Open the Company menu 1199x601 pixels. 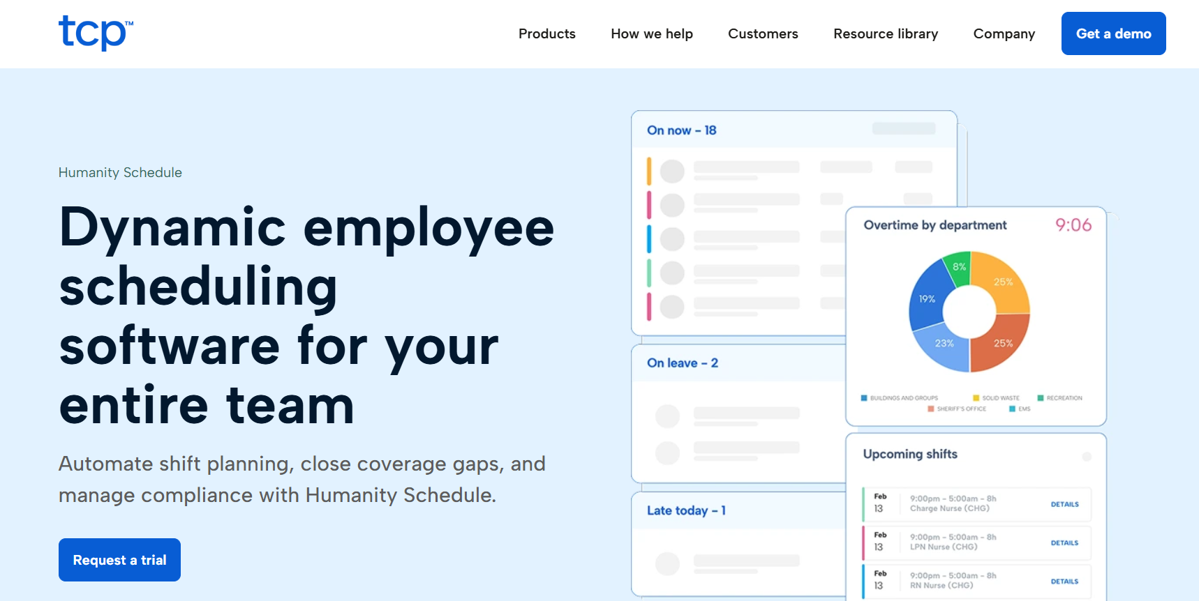(x=1004, y=33)
